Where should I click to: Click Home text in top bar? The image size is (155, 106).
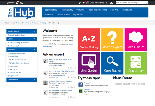(11, 3)
